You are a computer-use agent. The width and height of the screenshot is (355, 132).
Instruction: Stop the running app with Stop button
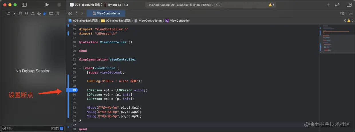coord(59,5)
